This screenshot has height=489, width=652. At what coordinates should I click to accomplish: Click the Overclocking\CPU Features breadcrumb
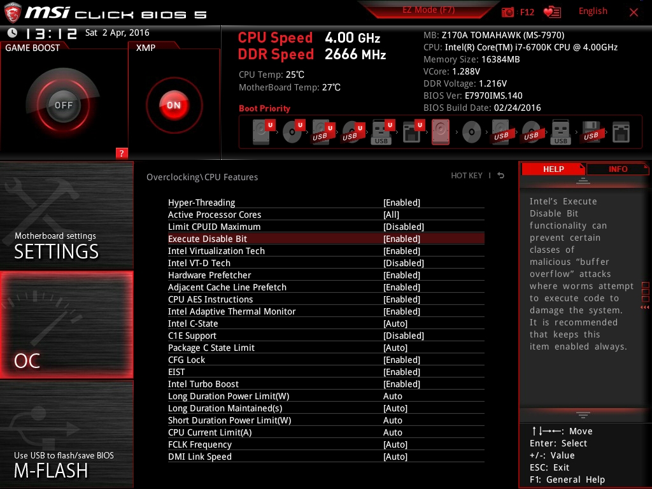[x=202, y=177]
